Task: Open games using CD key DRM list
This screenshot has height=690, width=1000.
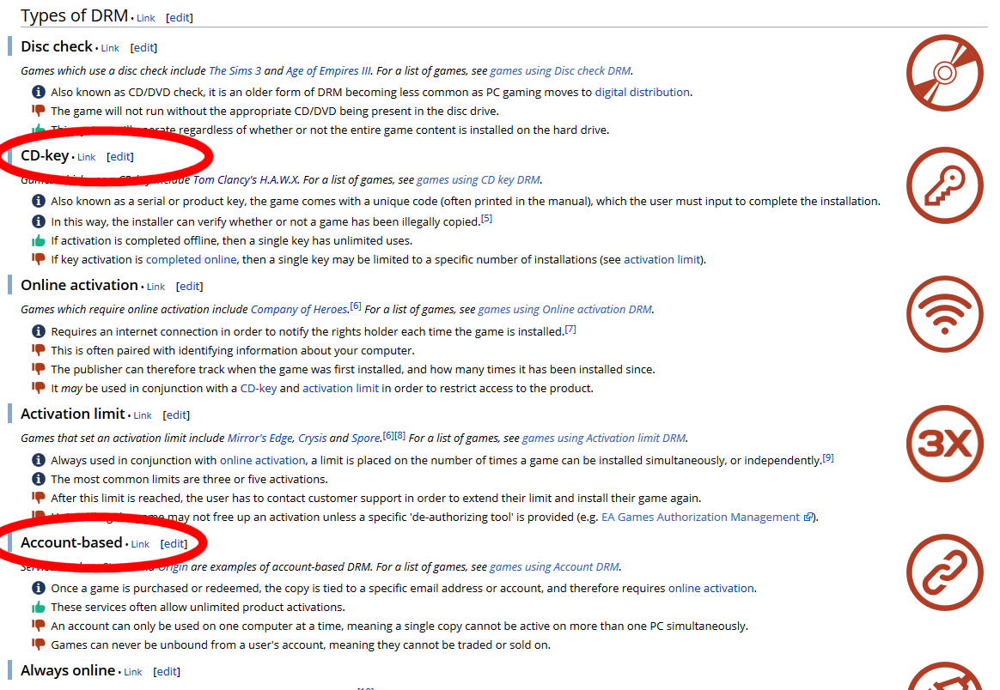Action: 479,179
